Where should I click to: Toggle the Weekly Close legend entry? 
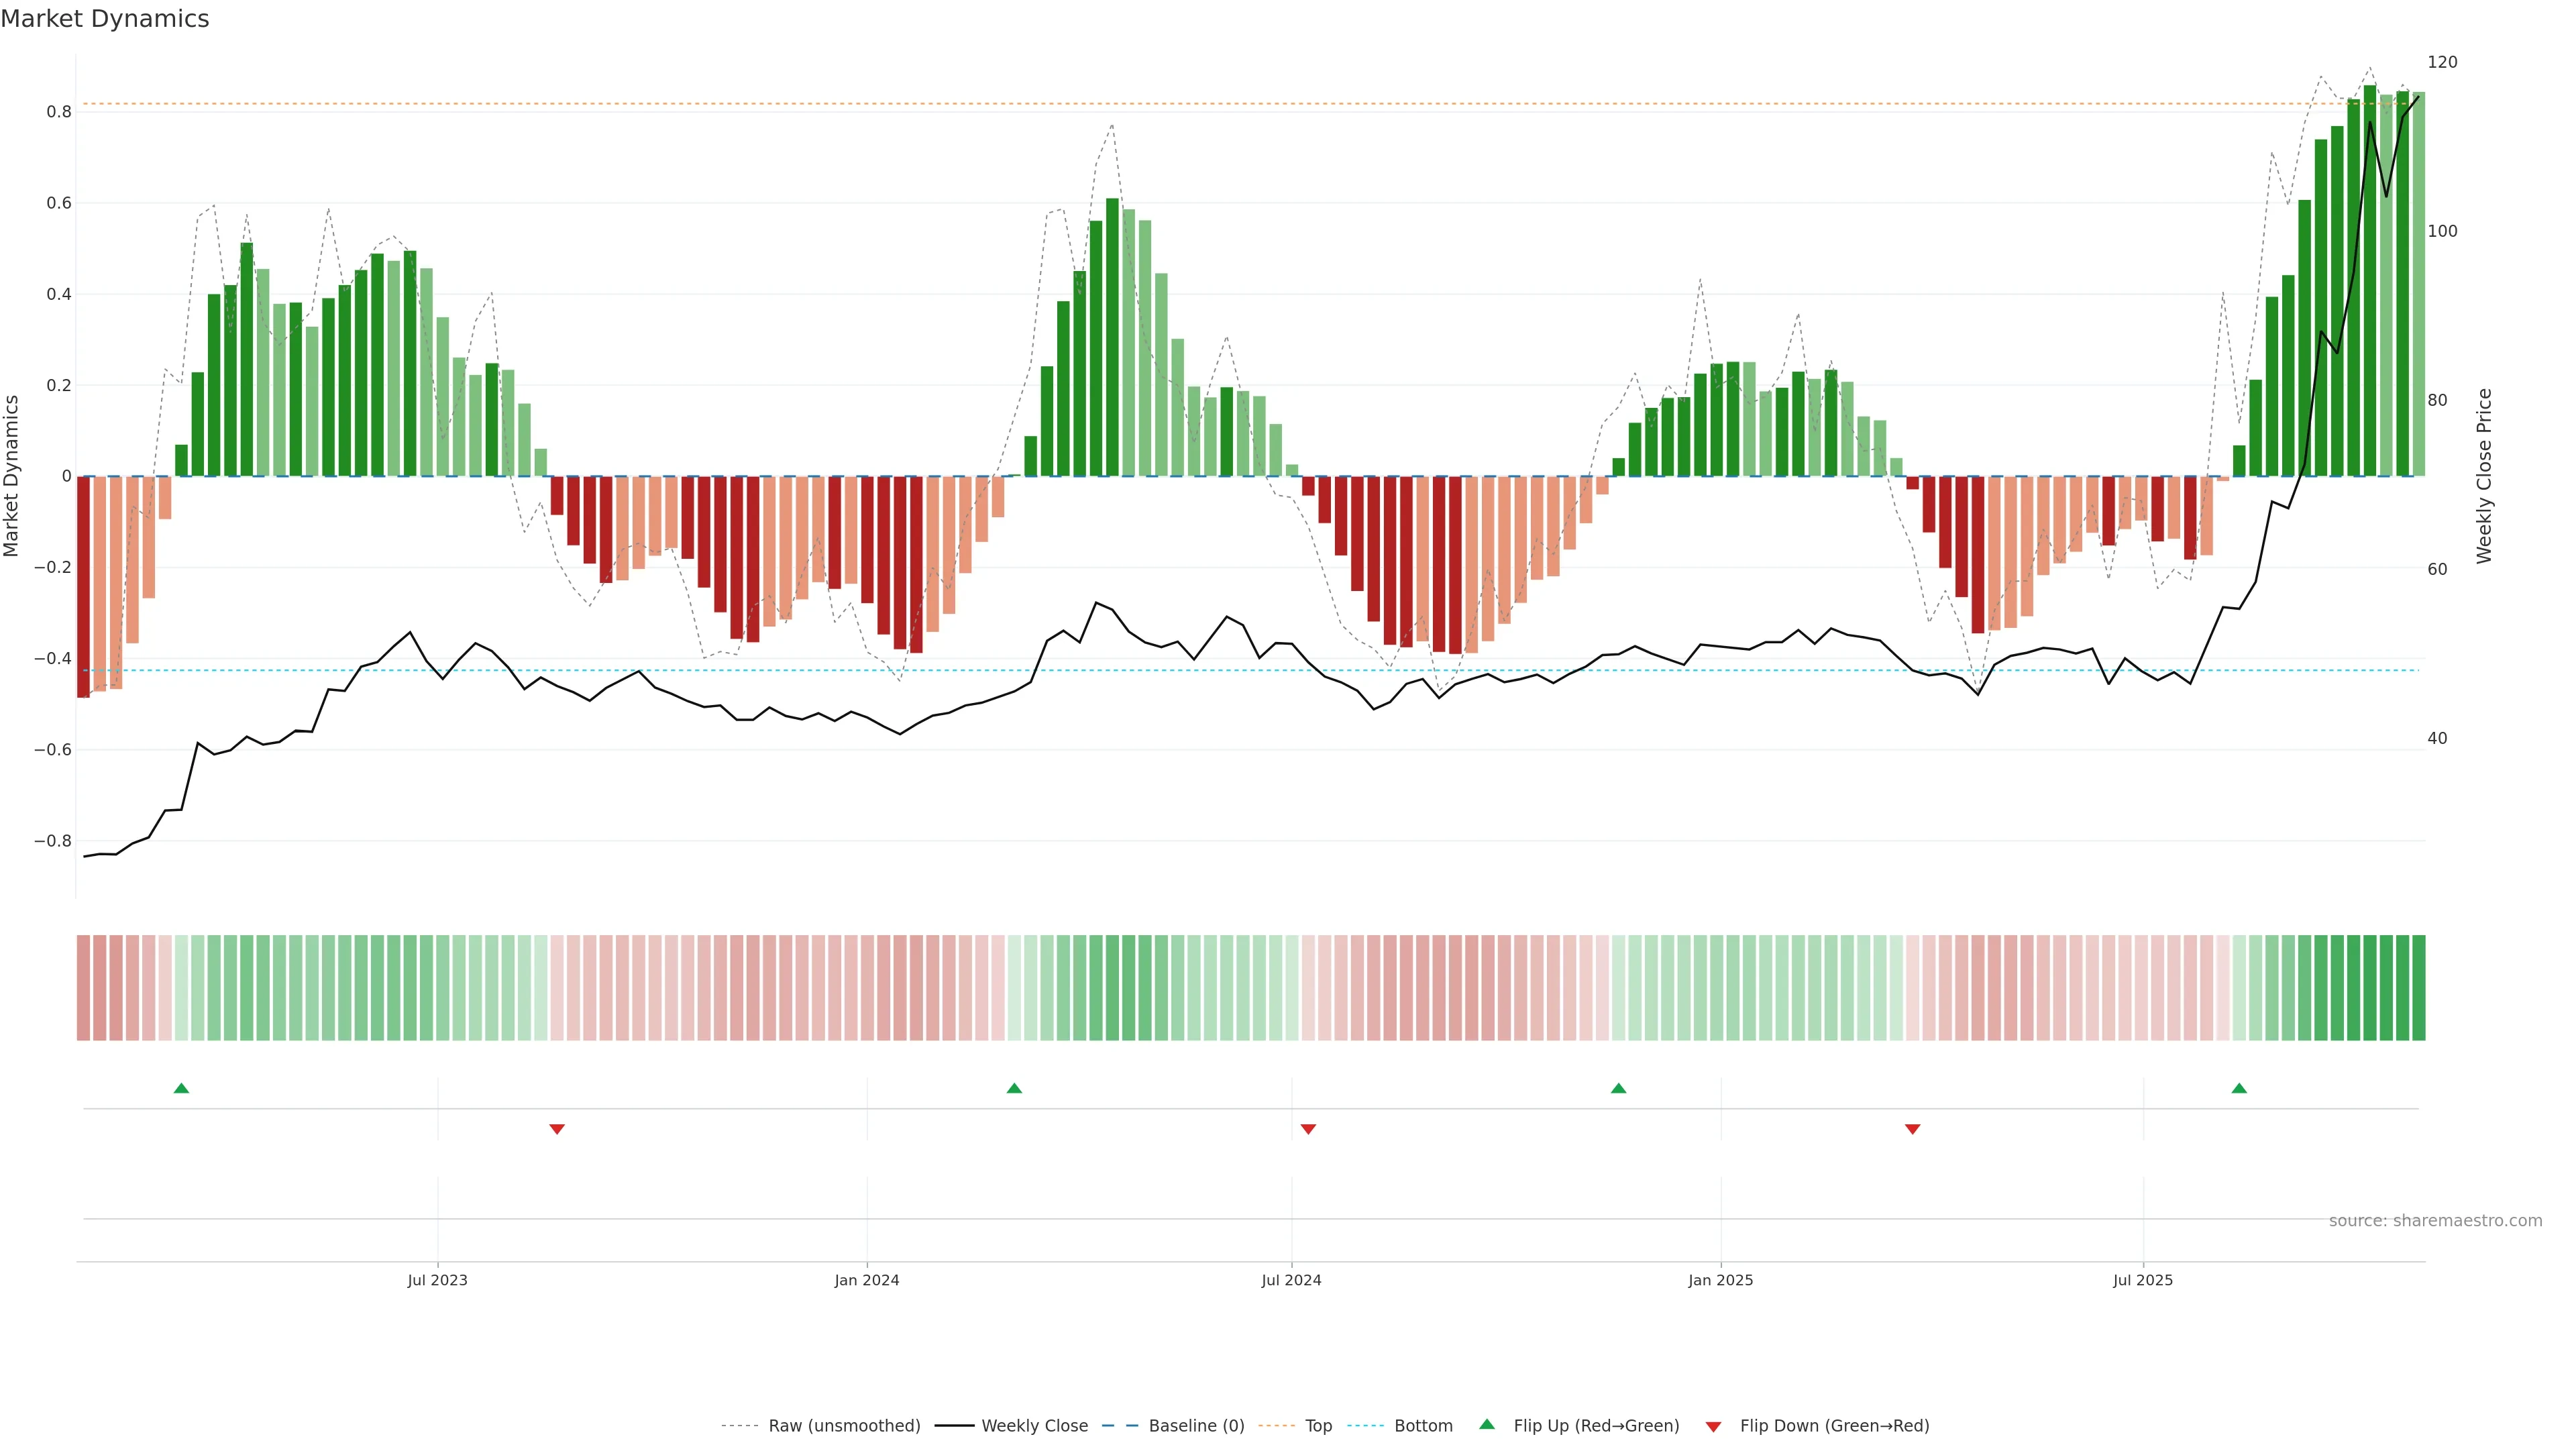1034,1426
